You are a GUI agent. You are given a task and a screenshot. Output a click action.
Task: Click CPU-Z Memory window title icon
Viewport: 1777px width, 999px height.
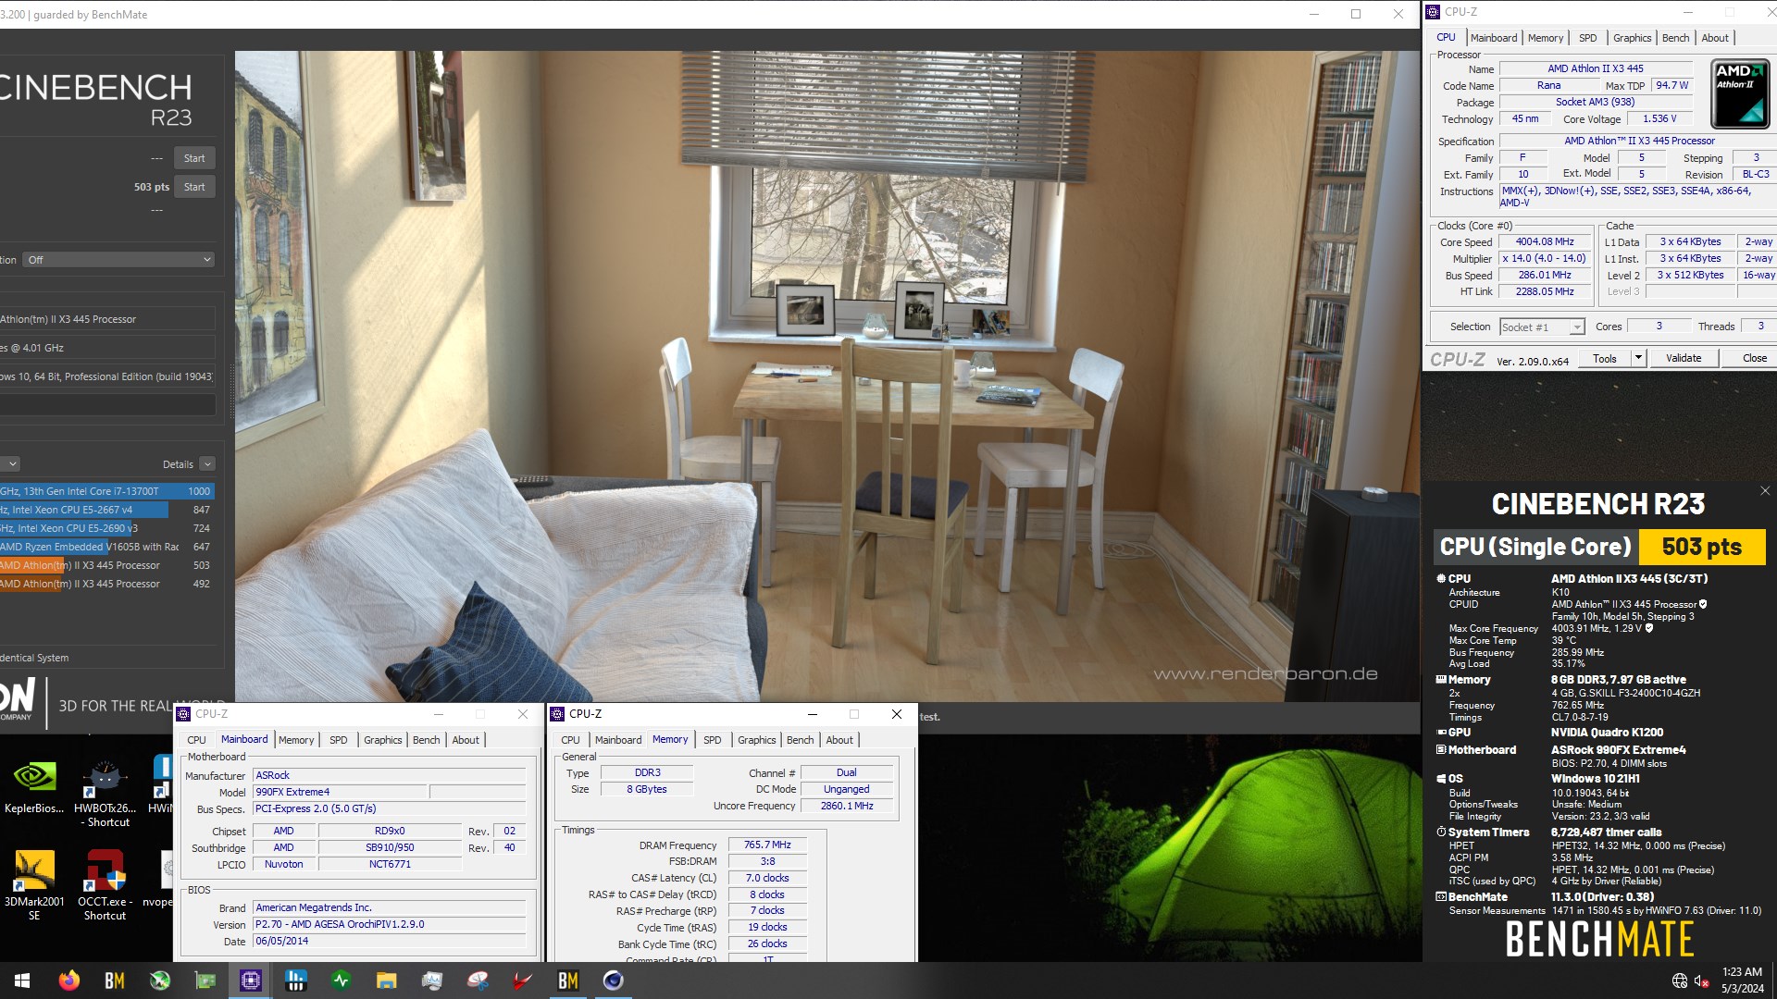557,714
